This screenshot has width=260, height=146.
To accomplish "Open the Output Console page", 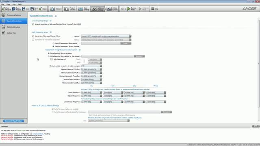I will coord(112,9).
